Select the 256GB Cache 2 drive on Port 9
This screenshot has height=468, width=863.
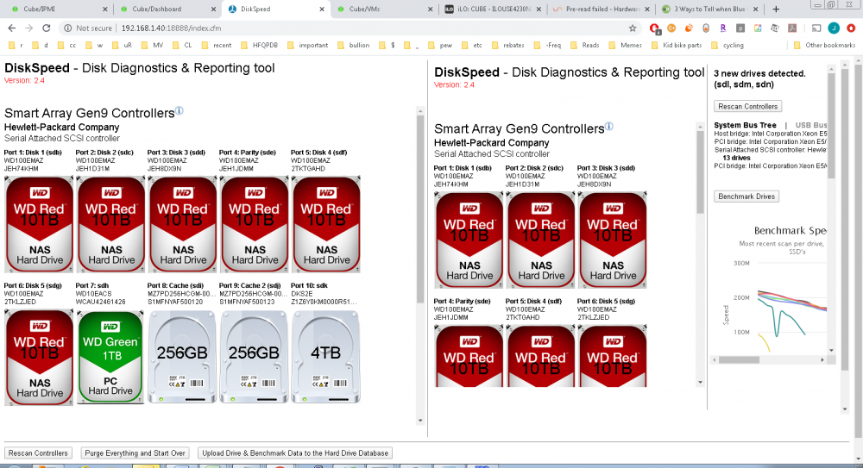pyautogui.click(x=254, y=358)
